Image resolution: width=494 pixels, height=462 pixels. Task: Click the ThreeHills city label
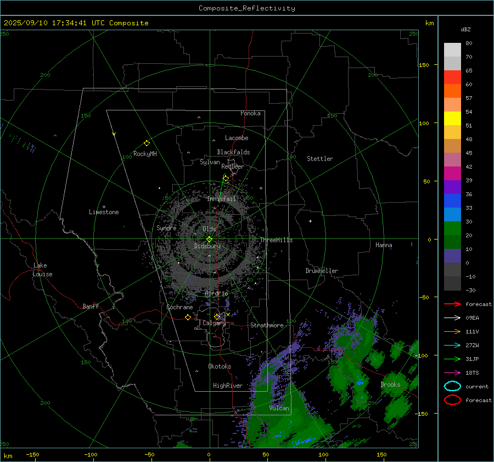coord(276,240)
